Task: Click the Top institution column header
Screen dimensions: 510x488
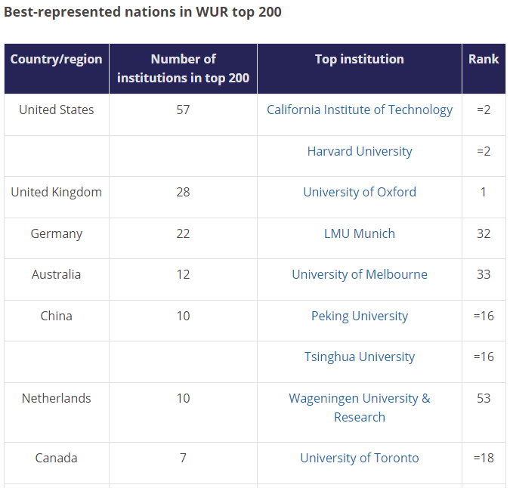Action: (360, 69)
